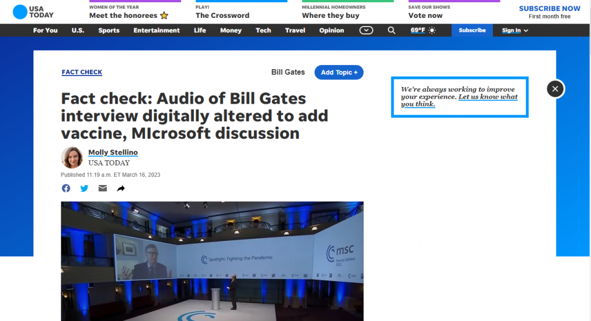The height and width of the screenshot is (321, 591).
Task: Click the blue Subscribe button
Action: coord(472,30)
